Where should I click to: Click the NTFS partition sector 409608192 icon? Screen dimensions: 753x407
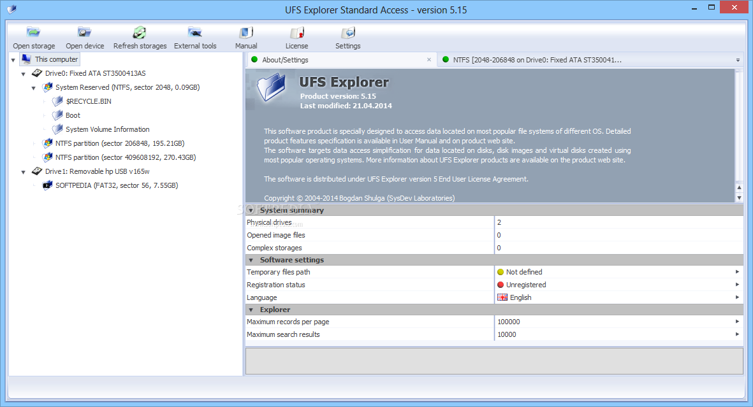pos(47,157)
